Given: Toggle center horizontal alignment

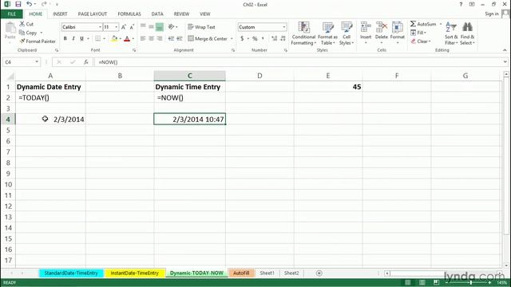Looking at the screenshot, I should click(151, 39).
